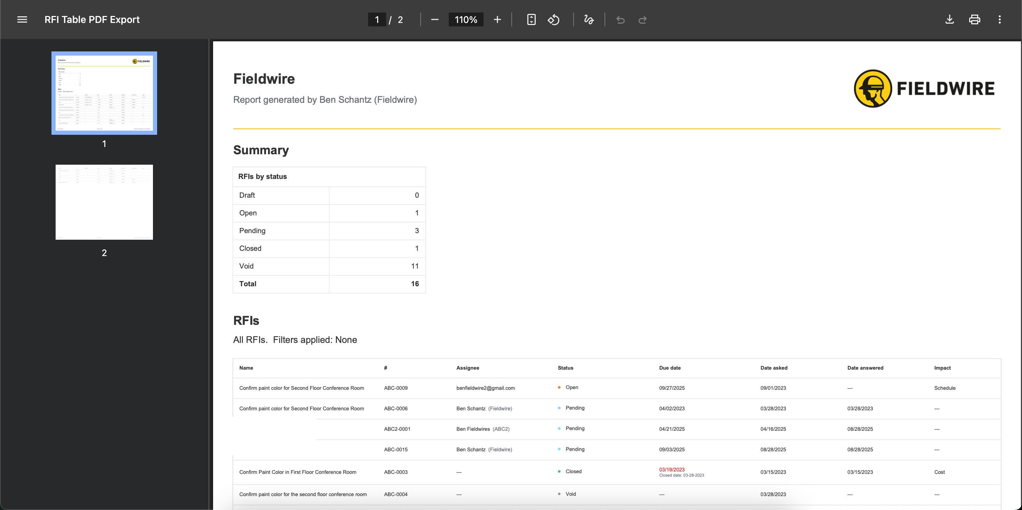1022x510 pixels.
Task: Print the RFI report
Action: click(x=974, y=19)
